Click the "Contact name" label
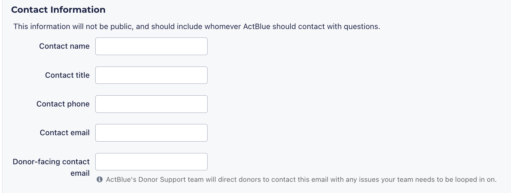511x193 pixels. click(x=64, y=46)
